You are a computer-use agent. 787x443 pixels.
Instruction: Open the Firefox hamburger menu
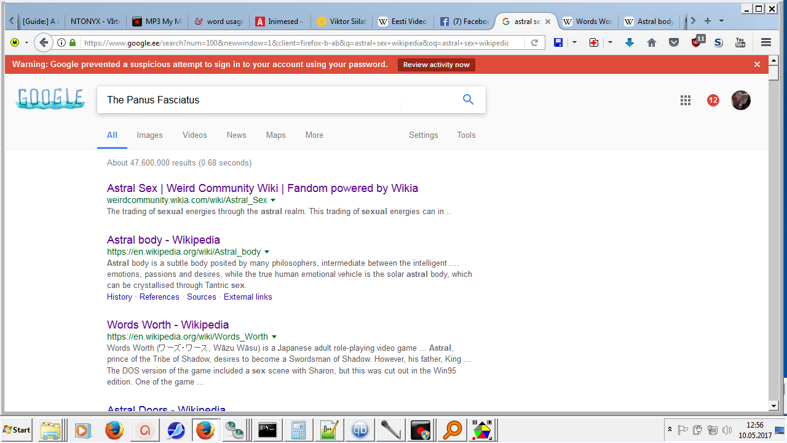tap(766, 42)
